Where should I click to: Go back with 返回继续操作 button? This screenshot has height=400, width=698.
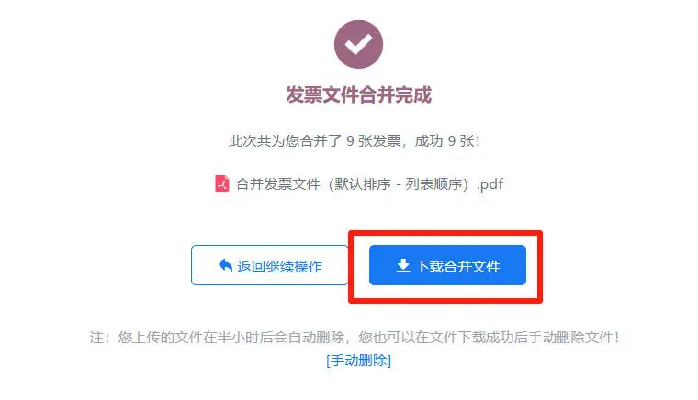[270, 265]
